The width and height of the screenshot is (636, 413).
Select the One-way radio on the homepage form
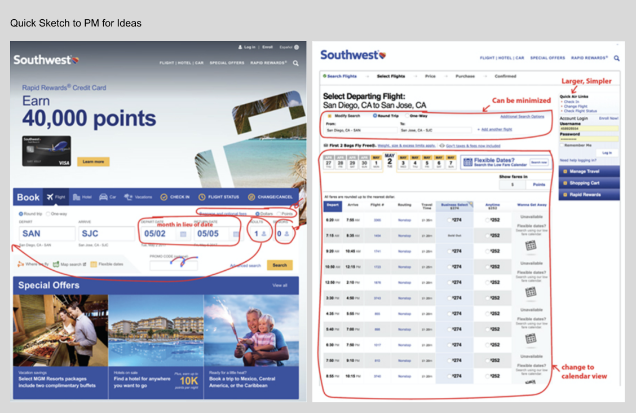click(x=48, y=214)
